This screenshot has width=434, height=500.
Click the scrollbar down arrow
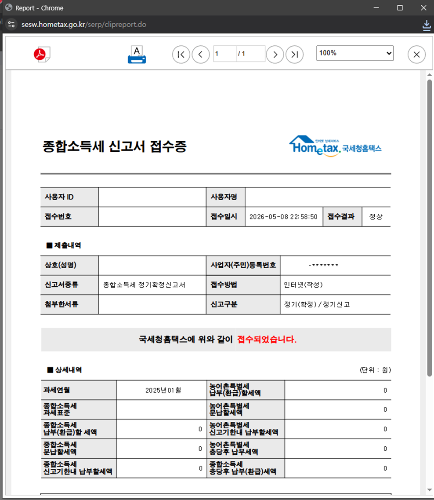click(430, 490)
